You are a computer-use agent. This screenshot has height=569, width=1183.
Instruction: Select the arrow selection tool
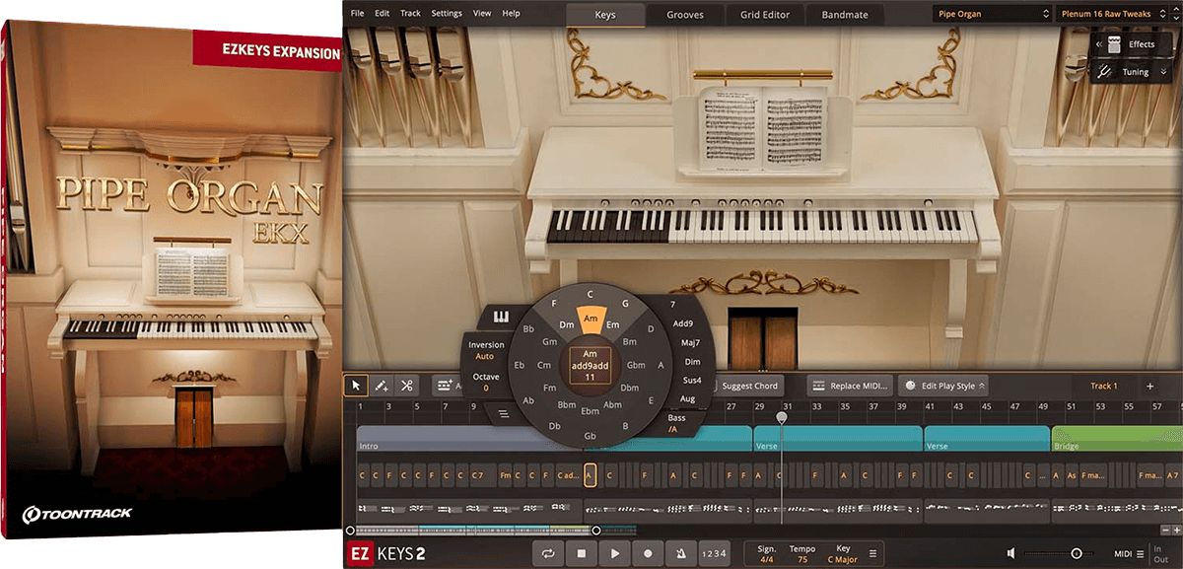pos(357,386)
